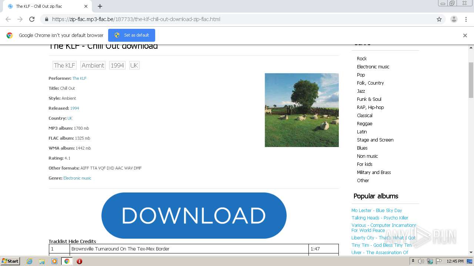Click the Set as default button
The height and width of the screenshot is (266, 474).
click(x=131, y=35)
